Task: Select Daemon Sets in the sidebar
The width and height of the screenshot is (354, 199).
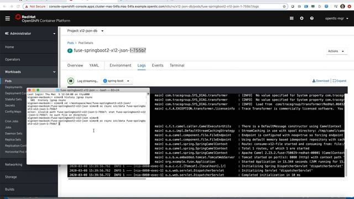Action: coord(13,133)
